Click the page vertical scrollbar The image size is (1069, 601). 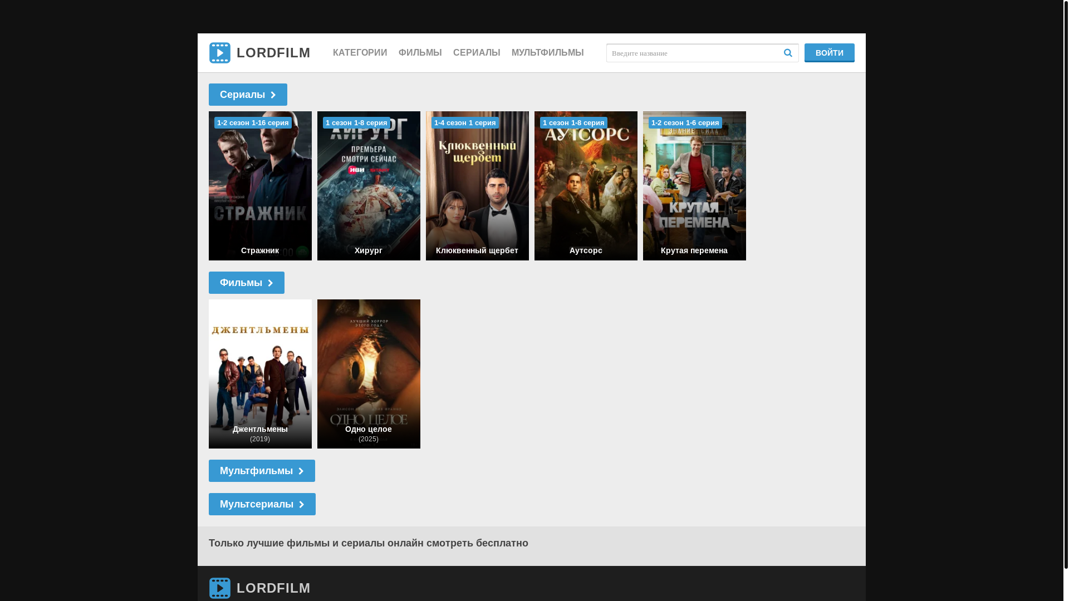point(1066,284)
